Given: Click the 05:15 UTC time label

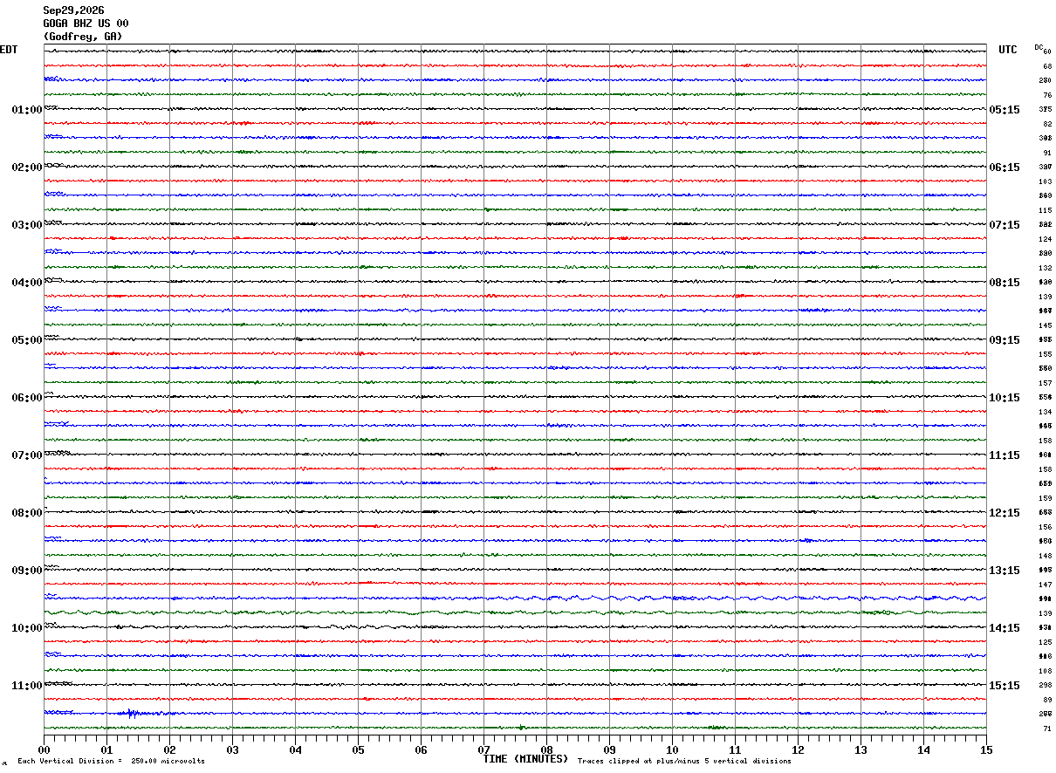Looking at the screenshot, I should click(x=1004, y=110).
